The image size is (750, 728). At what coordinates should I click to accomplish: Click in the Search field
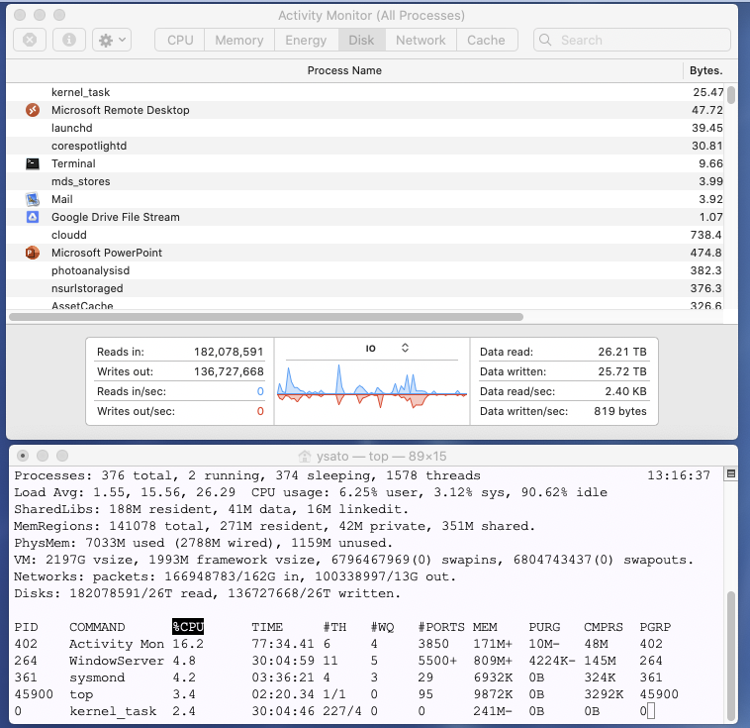pyautogui.click(x=638, y=40)
